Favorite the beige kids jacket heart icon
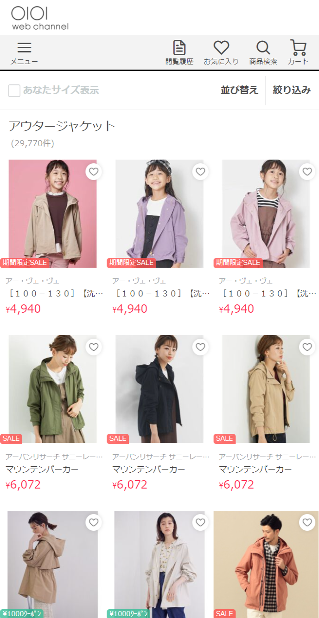This screenshot has width=319, height=618. click(x=94, y=172)
